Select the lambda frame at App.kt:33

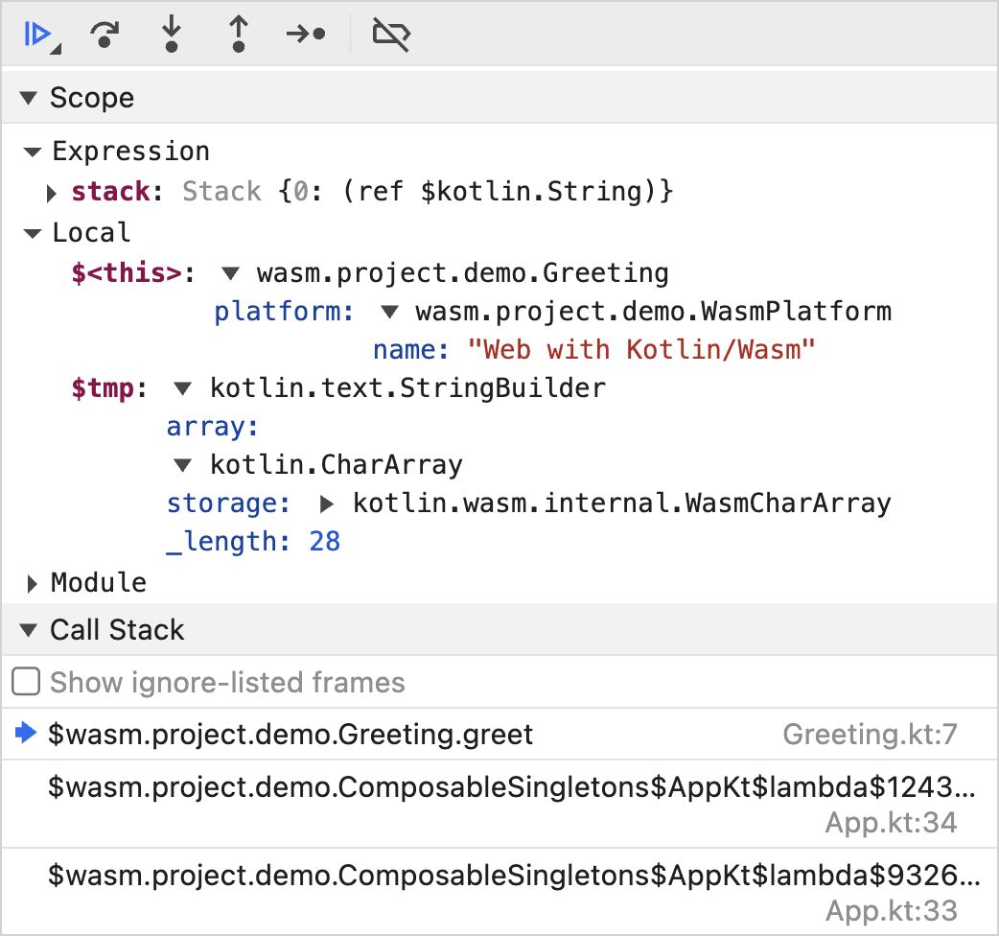[513, 876]
